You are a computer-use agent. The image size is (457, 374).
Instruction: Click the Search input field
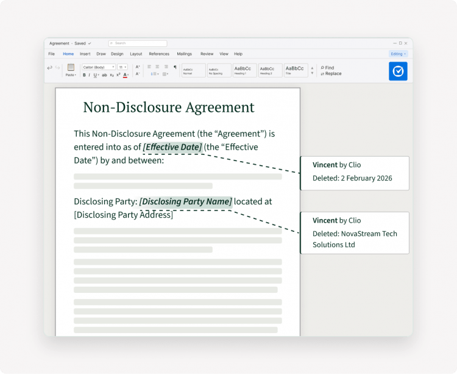[x=138, y=43]
